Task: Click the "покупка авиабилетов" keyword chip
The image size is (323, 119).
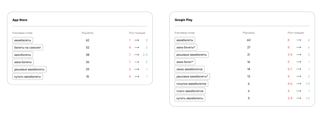Action: click(192, 84)
